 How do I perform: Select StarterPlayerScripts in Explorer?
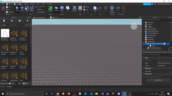155,48
